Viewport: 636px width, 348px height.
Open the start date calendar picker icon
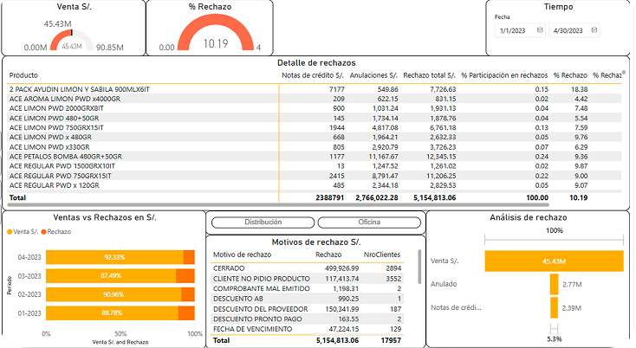[x=540, y=30]
